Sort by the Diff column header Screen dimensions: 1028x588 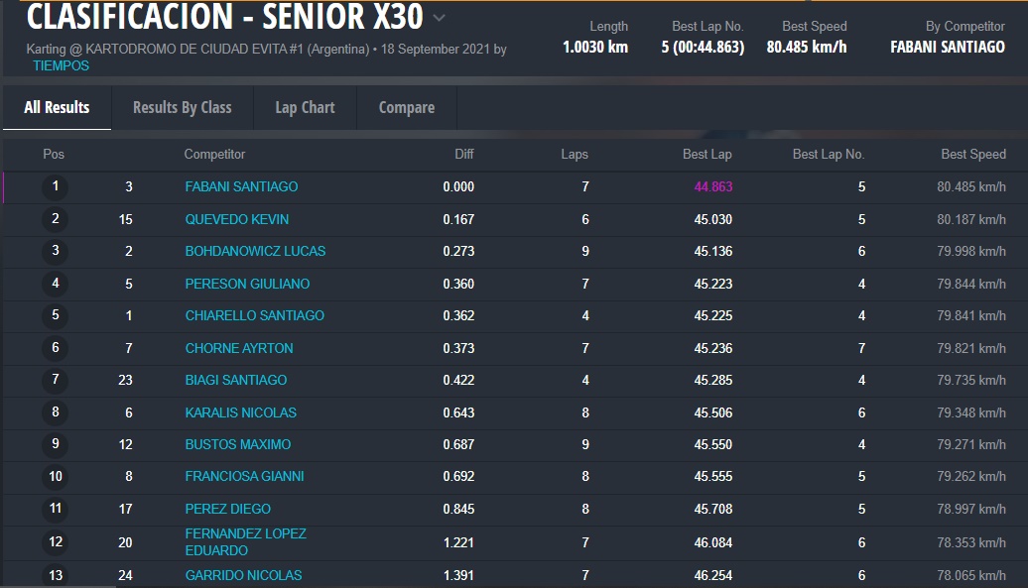point(463,154)
